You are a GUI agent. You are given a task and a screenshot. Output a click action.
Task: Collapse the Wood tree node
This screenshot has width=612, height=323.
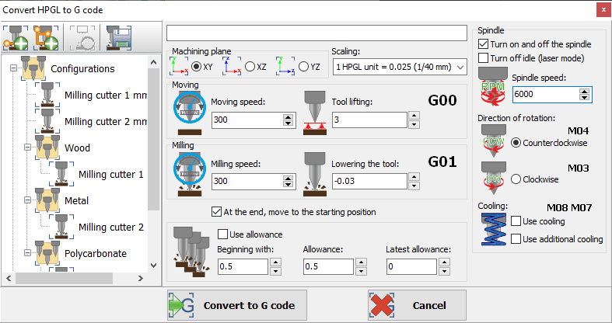coord(27,148)
